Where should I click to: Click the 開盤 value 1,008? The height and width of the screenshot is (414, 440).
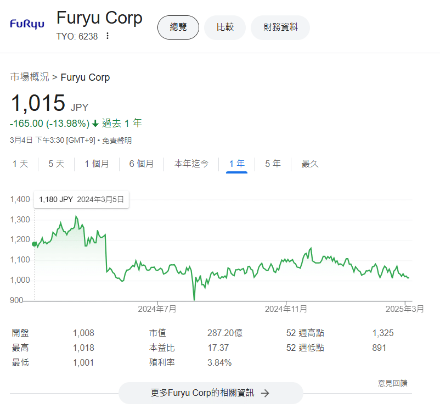tap(83, 333)
